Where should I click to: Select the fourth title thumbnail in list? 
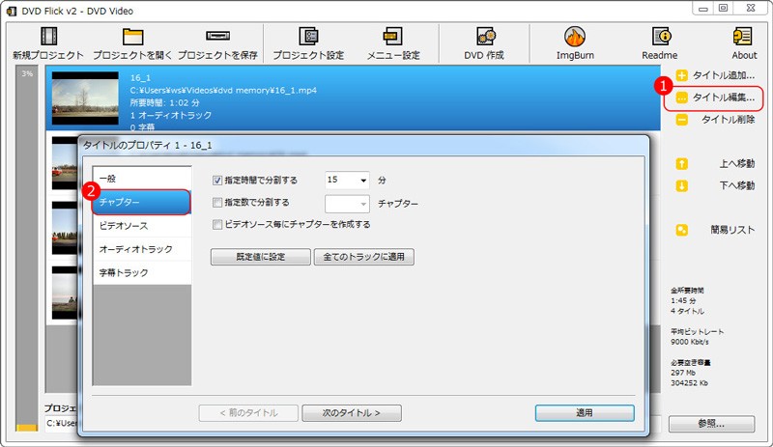tap(65, 293)
